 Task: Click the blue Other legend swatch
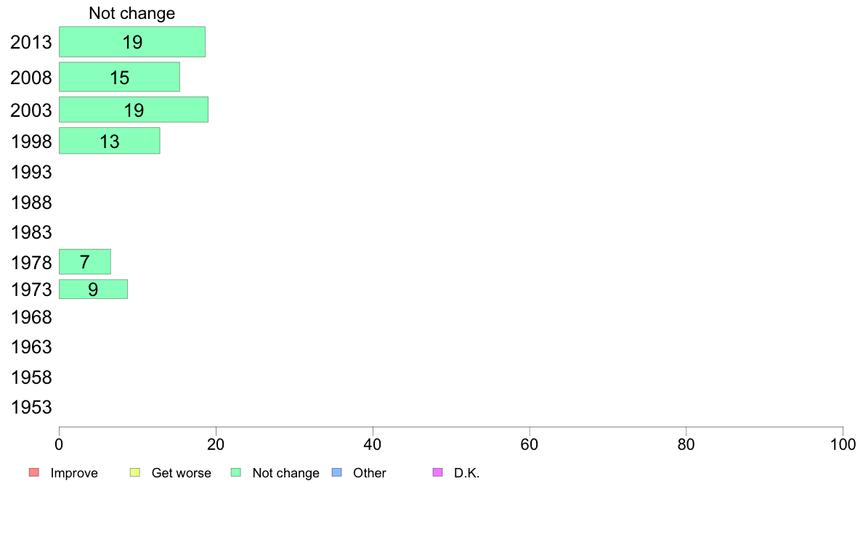click(x=337, y=472)
